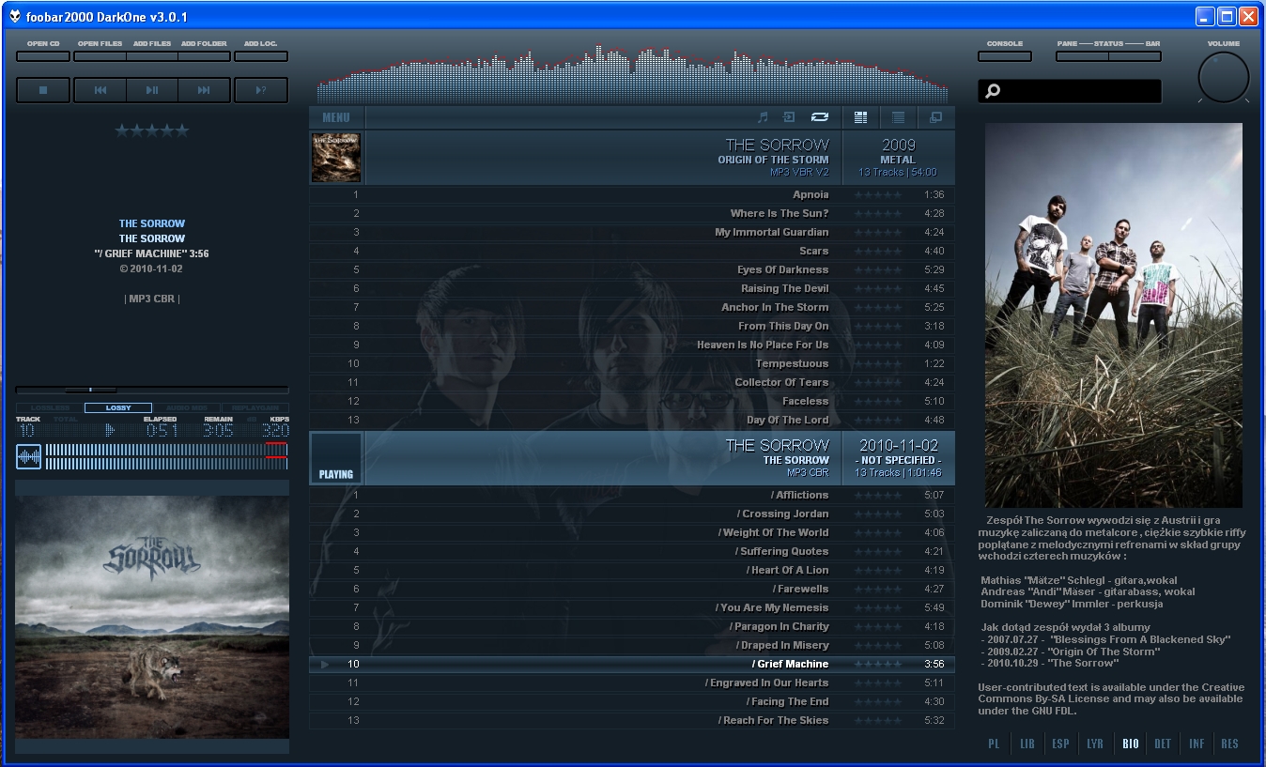This screenshot has height=767, width=1266.
Task: Click the play arrow icon beside track 10
Action: pyautogui.click(x=325, y=664)
